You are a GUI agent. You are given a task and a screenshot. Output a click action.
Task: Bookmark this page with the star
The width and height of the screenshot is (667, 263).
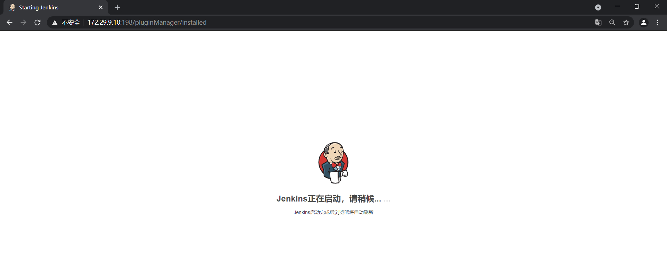click(626, 23)
